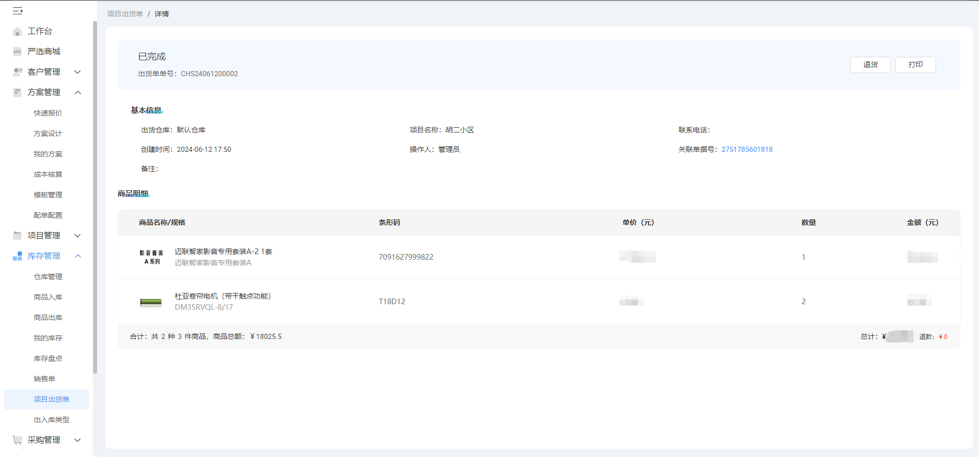
Task: Click the 金额（元） column header
Action: coord(923,222)
